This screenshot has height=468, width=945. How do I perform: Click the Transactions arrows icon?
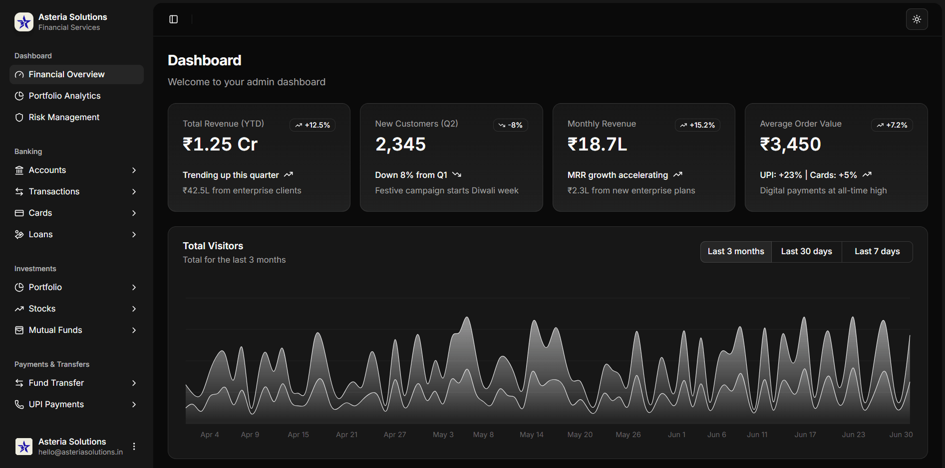click(x=19, y=192)
